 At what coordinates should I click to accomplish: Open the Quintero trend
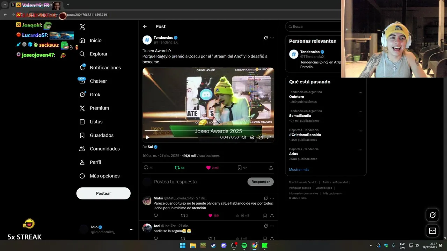(296, 97)
